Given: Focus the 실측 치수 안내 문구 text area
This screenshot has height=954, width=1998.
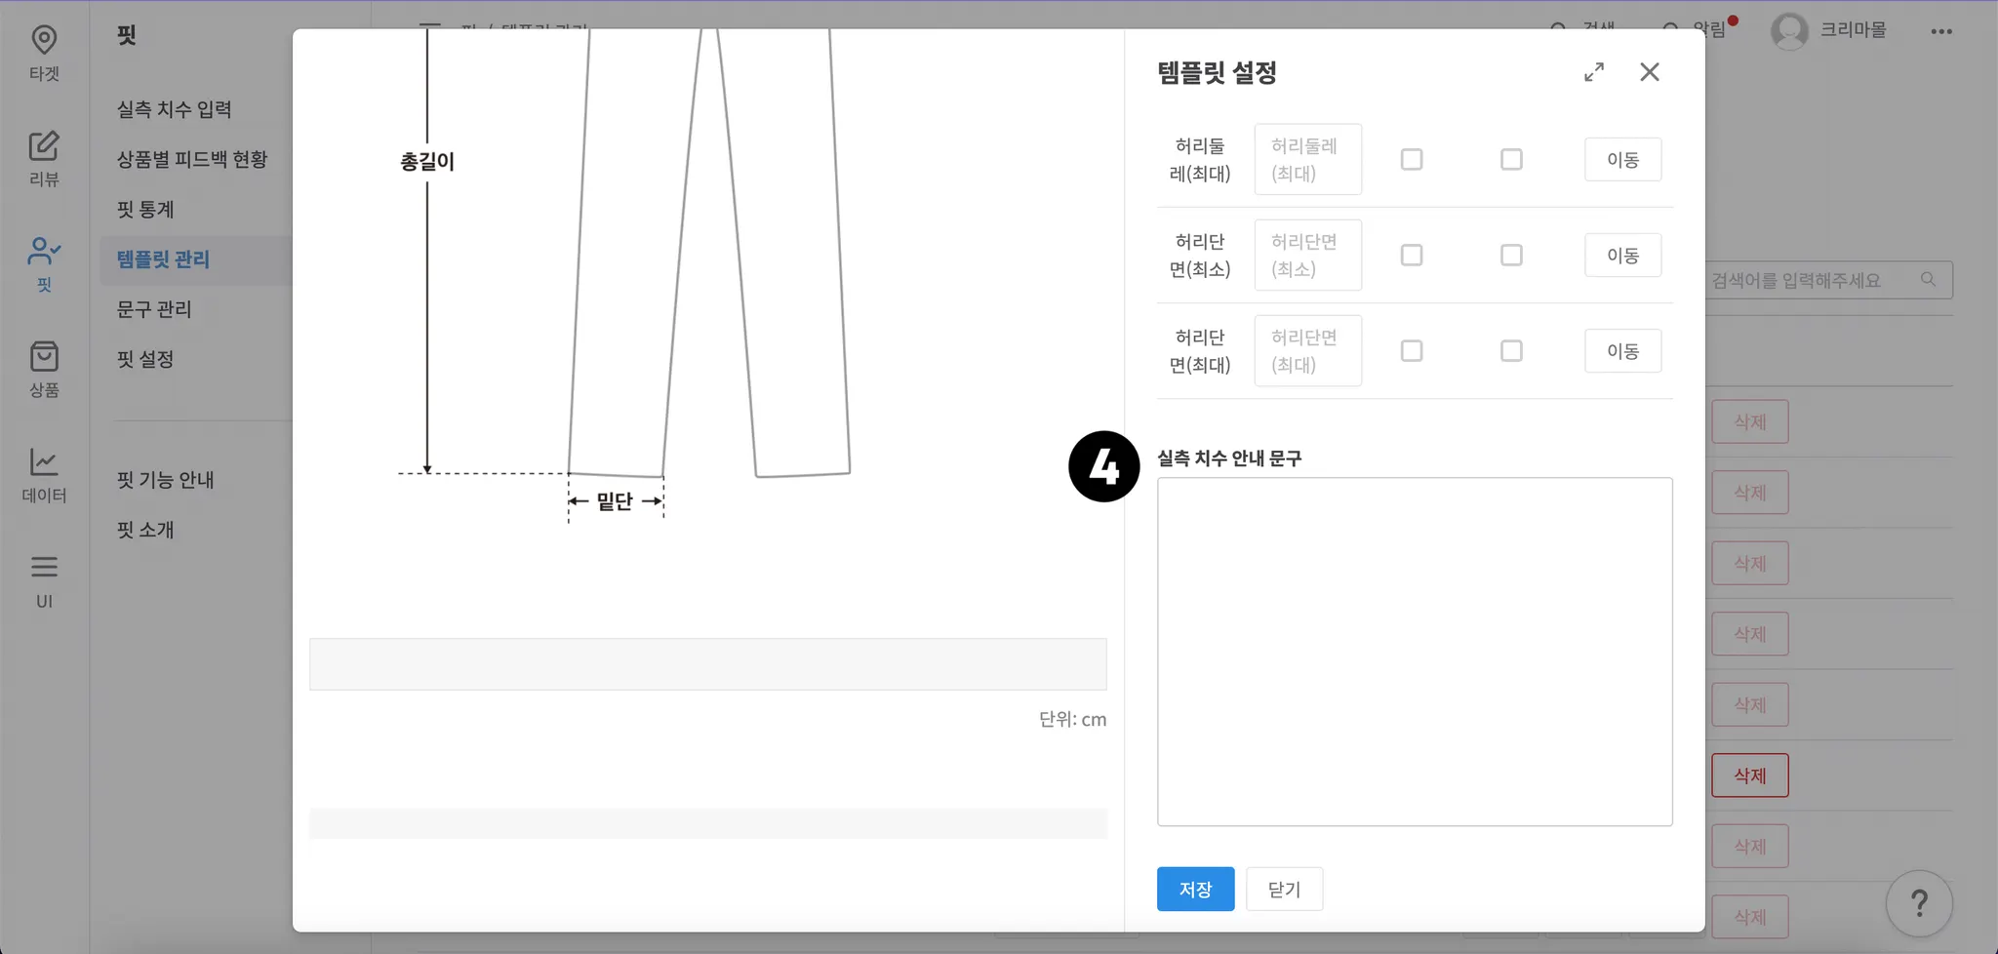Looking at the screenshot, I should click(1415, 652).
